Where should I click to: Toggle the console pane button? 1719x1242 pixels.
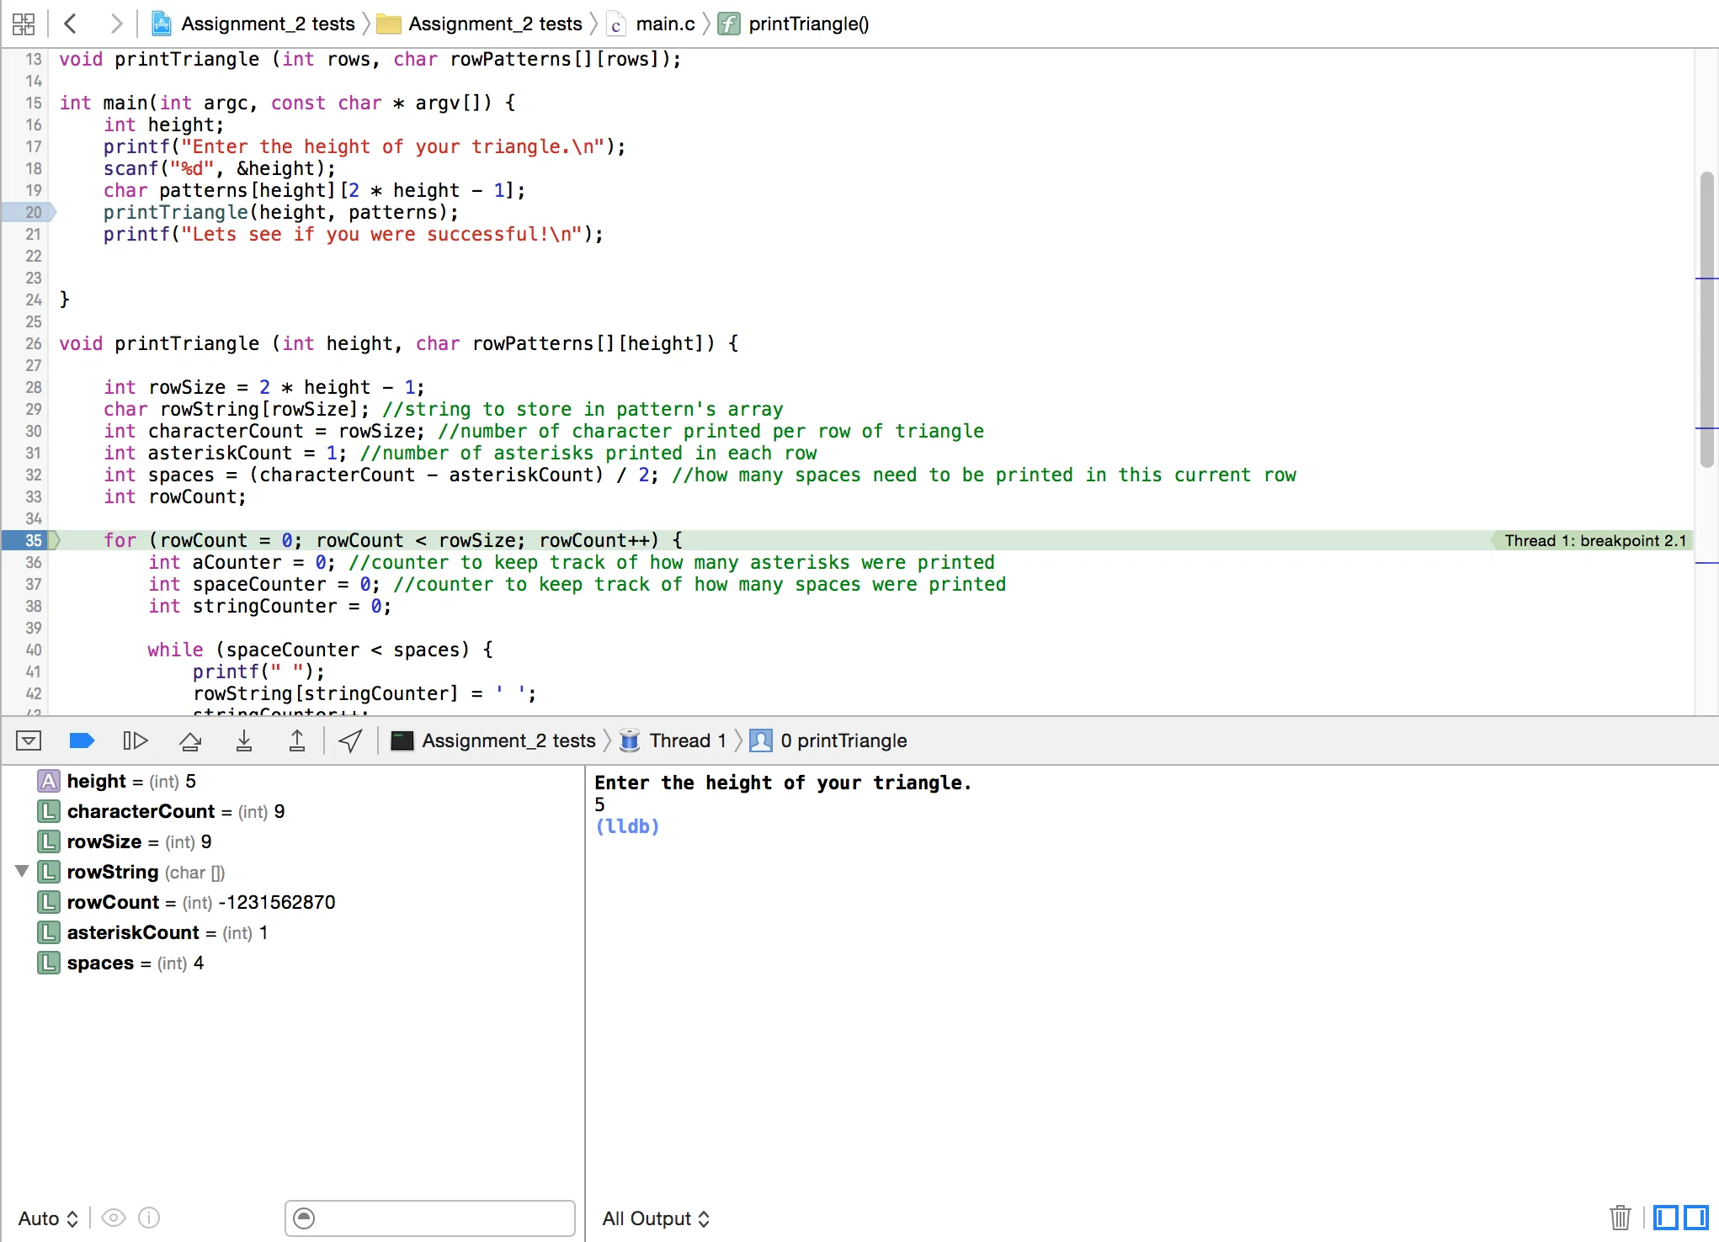pos(1696,1218)
